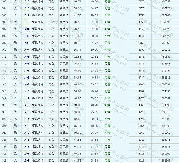Open details for room 1517
The height and width of the screenshot is (163, 179).
tap(26, 15)
